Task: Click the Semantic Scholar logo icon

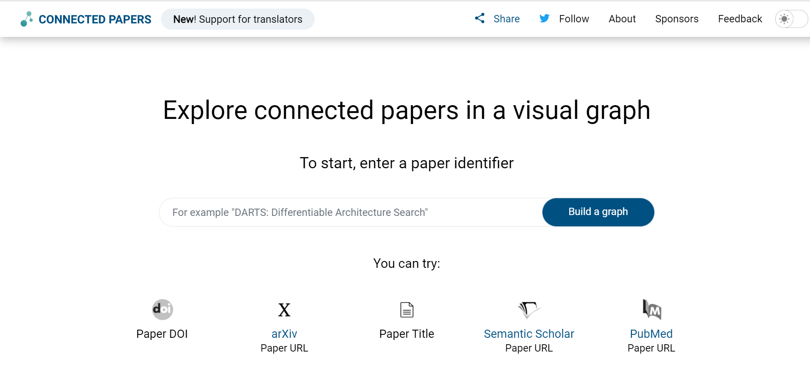Action: pos(529,309)
